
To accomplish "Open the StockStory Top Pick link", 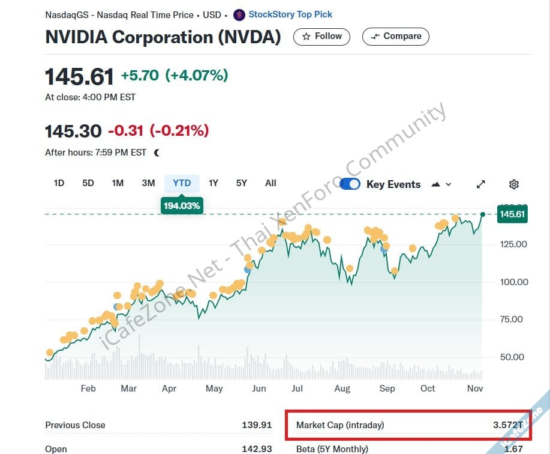I will (290, 14).
